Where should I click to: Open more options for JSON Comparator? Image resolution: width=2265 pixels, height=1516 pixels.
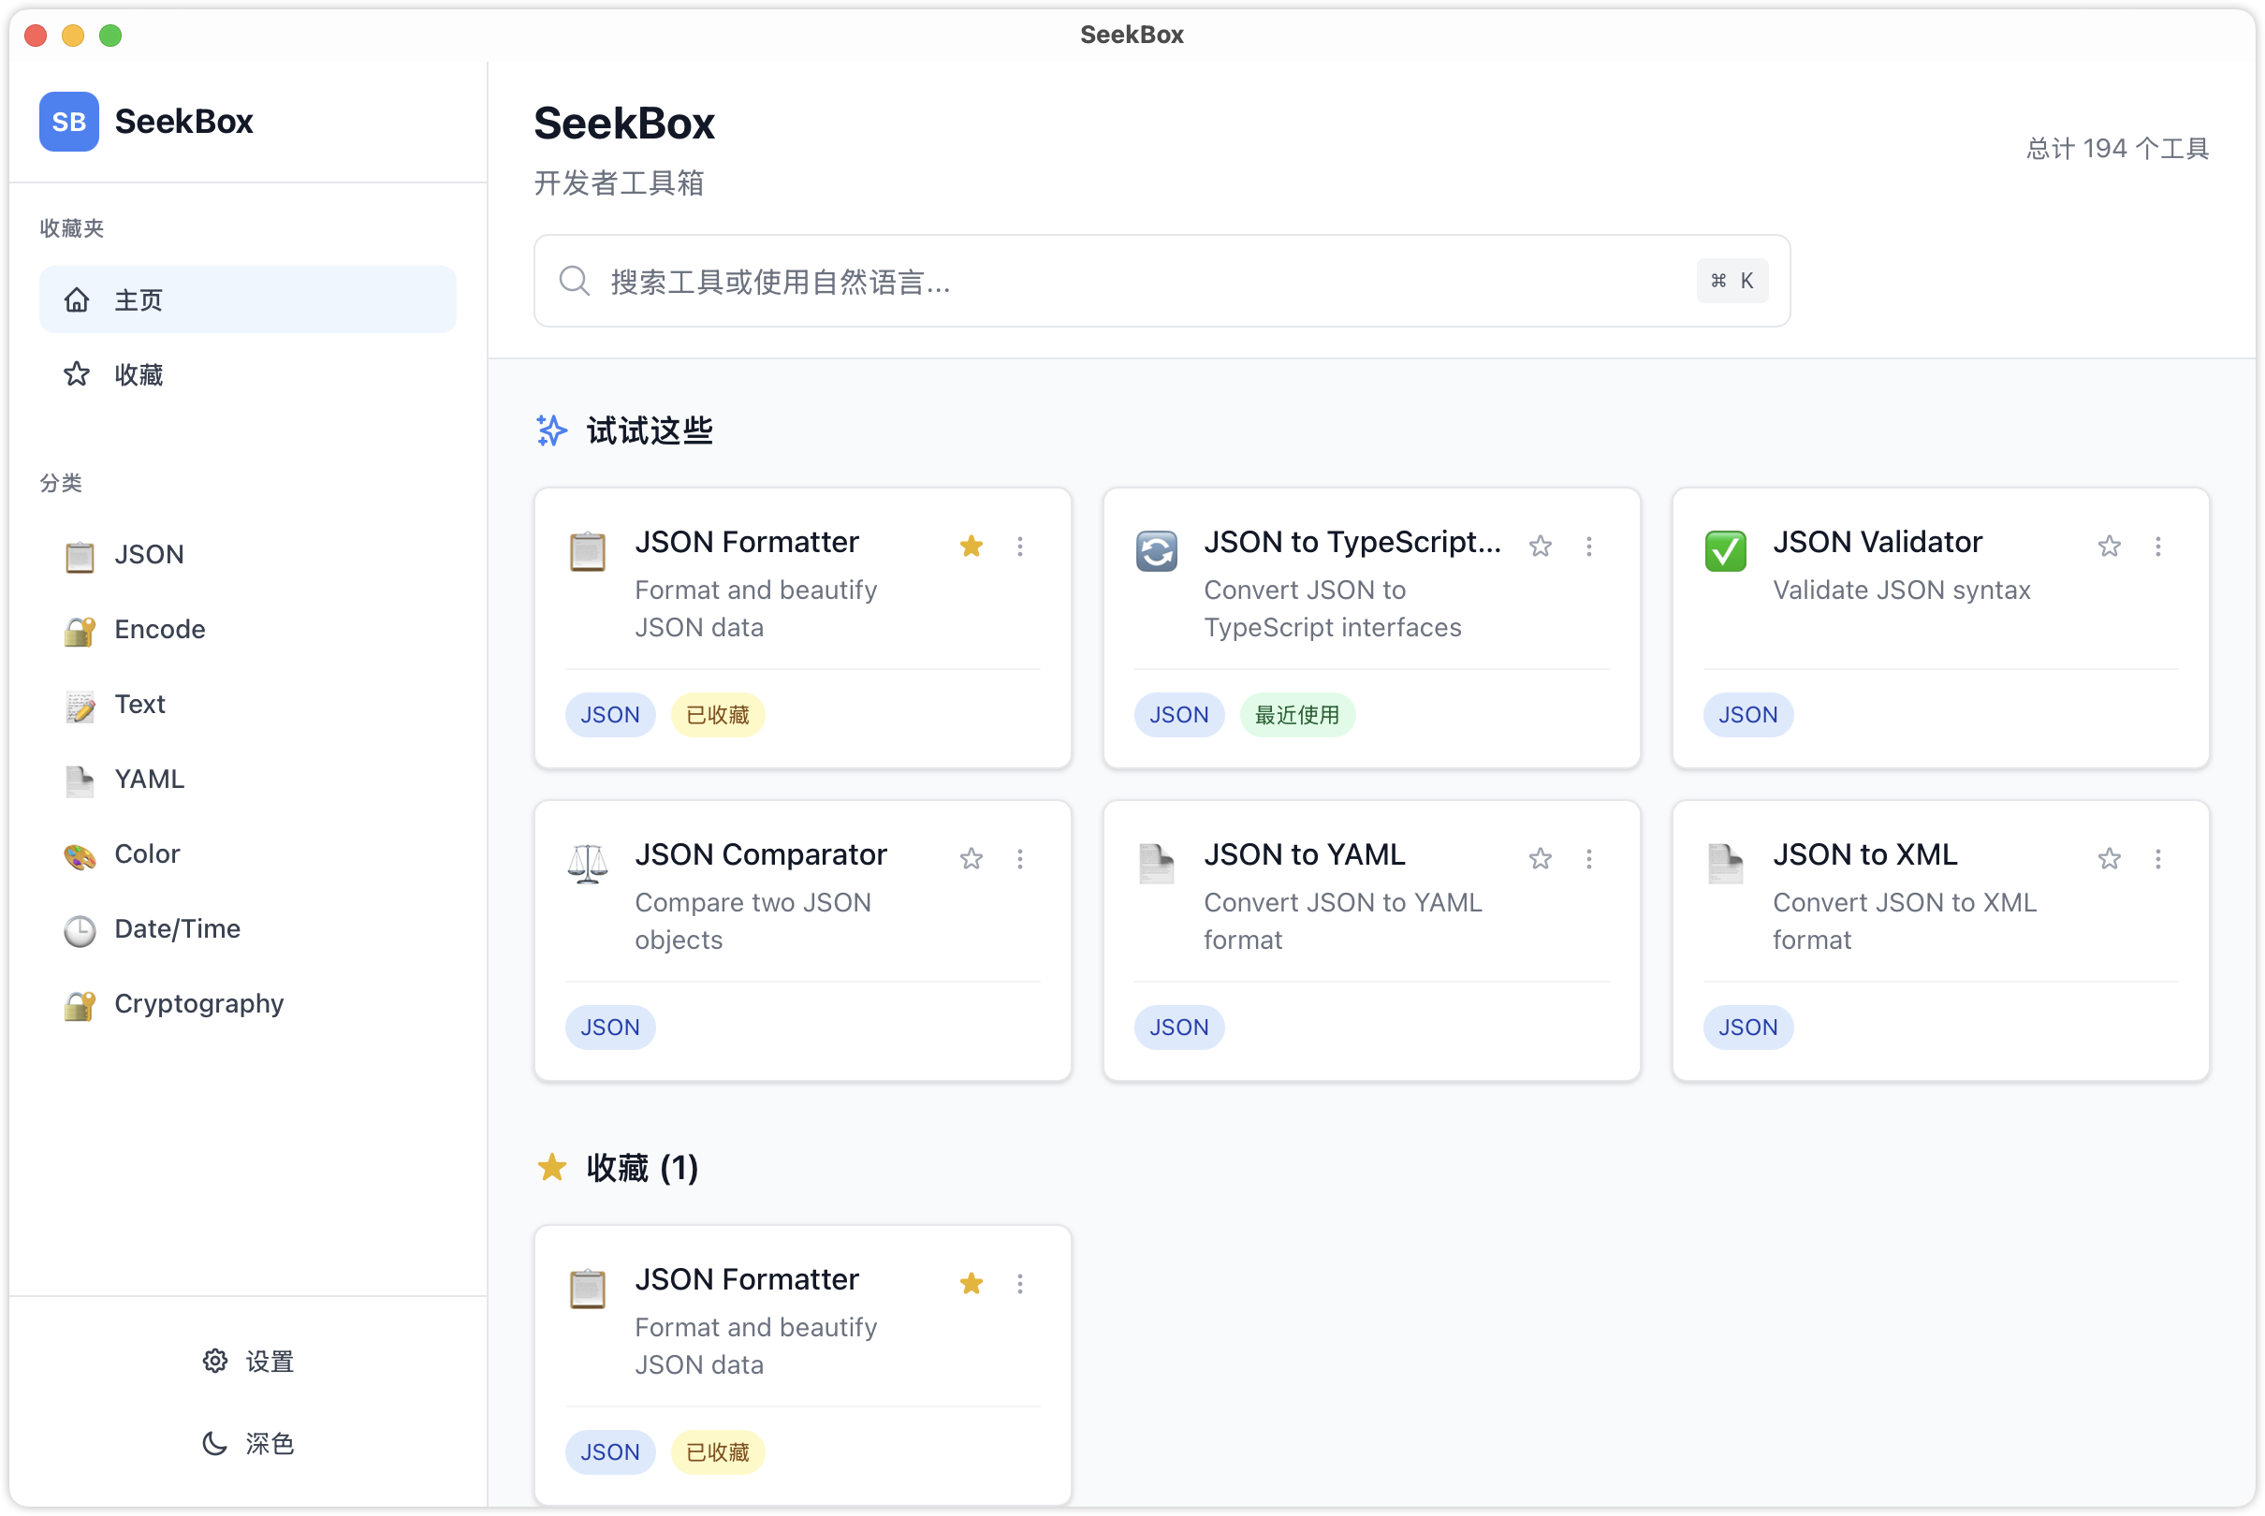(1020, 858)
